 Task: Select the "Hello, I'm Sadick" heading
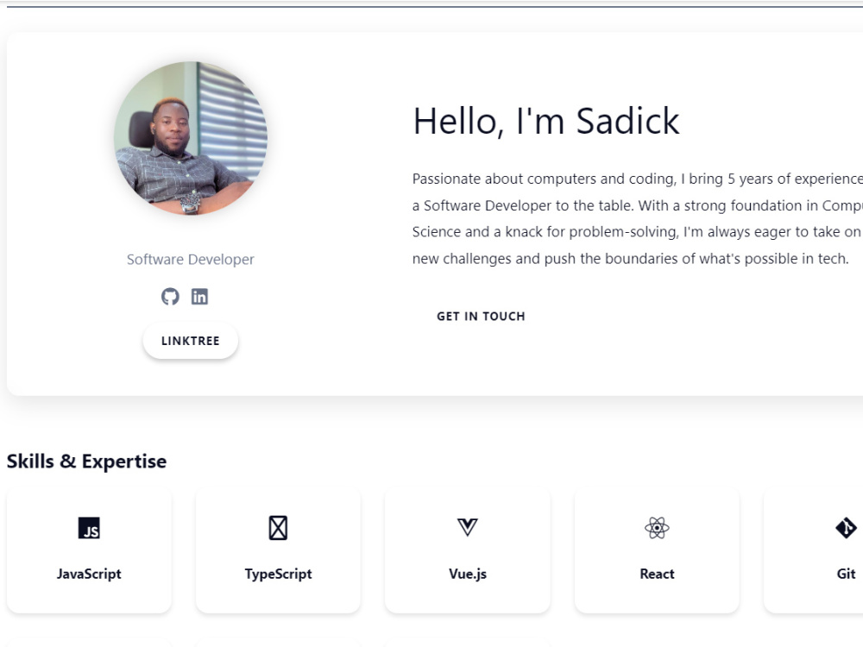(546, 121)
